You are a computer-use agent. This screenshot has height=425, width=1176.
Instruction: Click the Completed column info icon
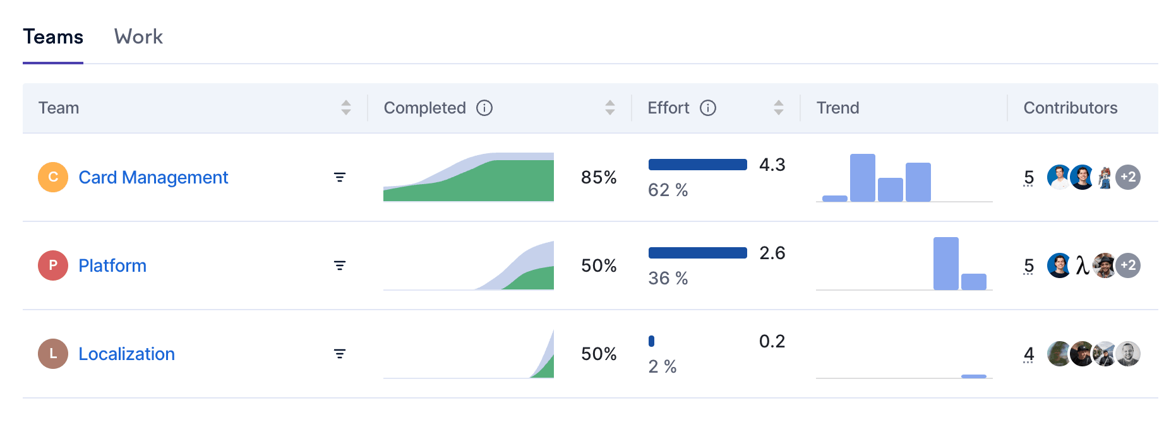484,108
